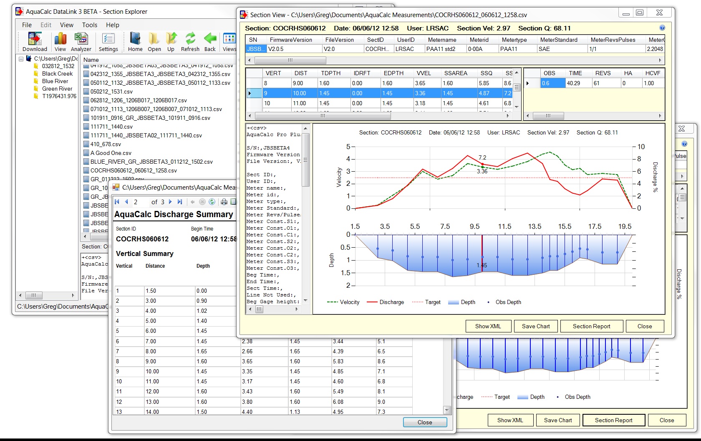Select the 032812_1532 folder
Viewport: 701px width, 441px height.
click(58, 66)
